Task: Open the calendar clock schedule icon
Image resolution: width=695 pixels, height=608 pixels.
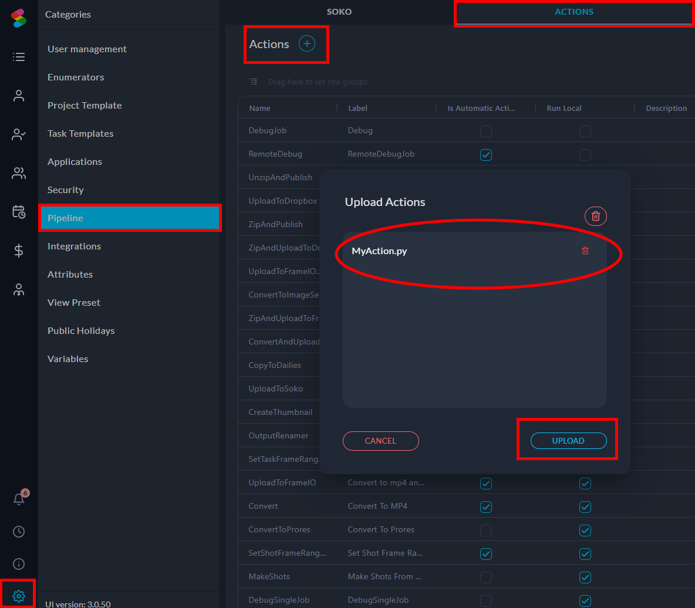Action: tap(19, 212)
